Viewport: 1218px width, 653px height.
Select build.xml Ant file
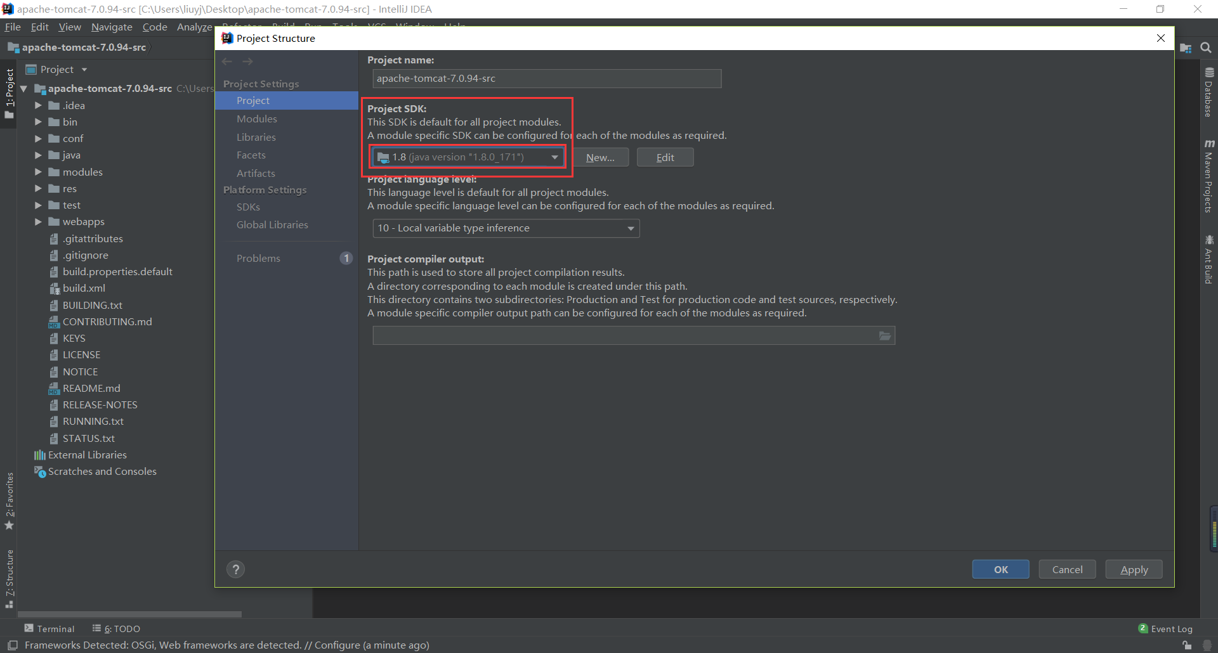84,288
